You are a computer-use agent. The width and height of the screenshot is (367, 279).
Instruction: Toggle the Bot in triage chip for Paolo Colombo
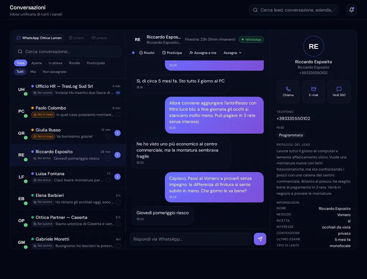click(x=43, y=114)
